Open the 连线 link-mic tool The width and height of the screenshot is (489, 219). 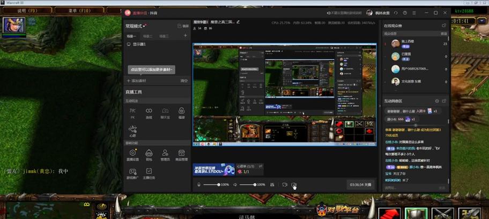149,113
